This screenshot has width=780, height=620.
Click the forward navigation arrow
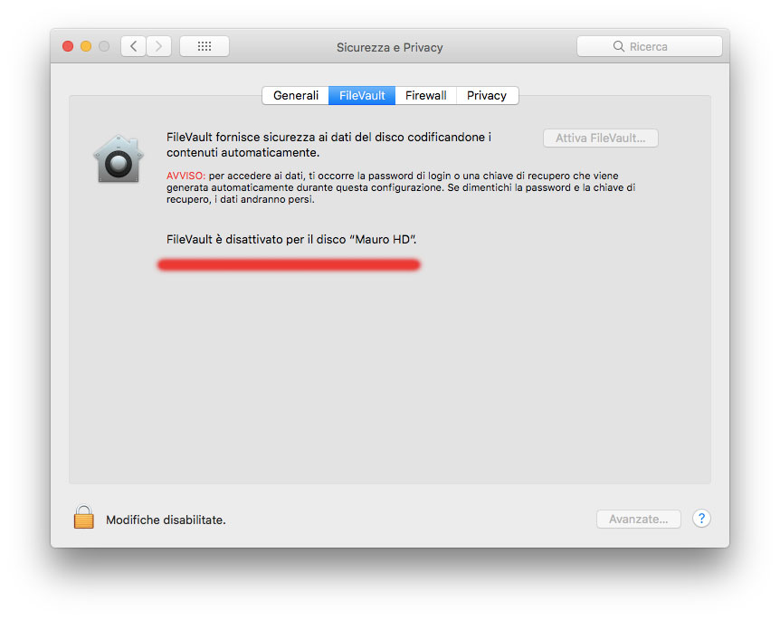(x=158, y=46)
